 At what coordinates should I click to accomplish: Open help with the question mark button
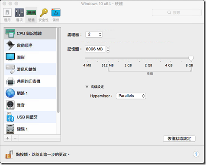click(196, 154)
